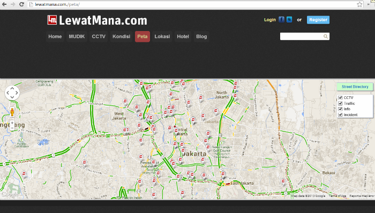Click the bookmark star icon

[359, 4]
